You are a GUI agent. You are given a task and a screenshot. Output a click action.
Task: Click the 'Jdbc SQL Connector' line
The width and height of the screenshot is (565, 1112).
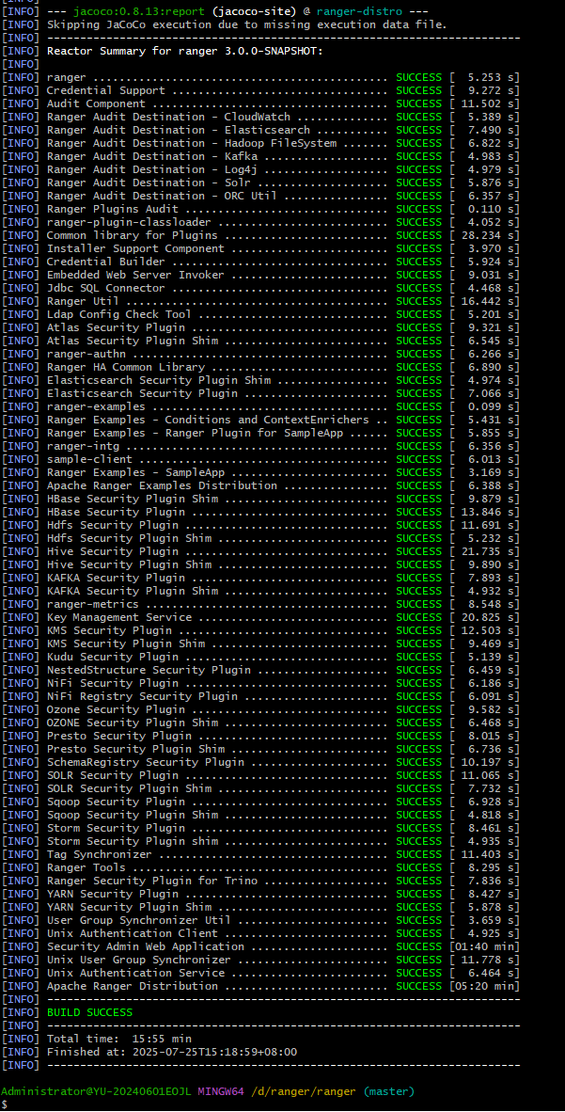pos(261,288)
